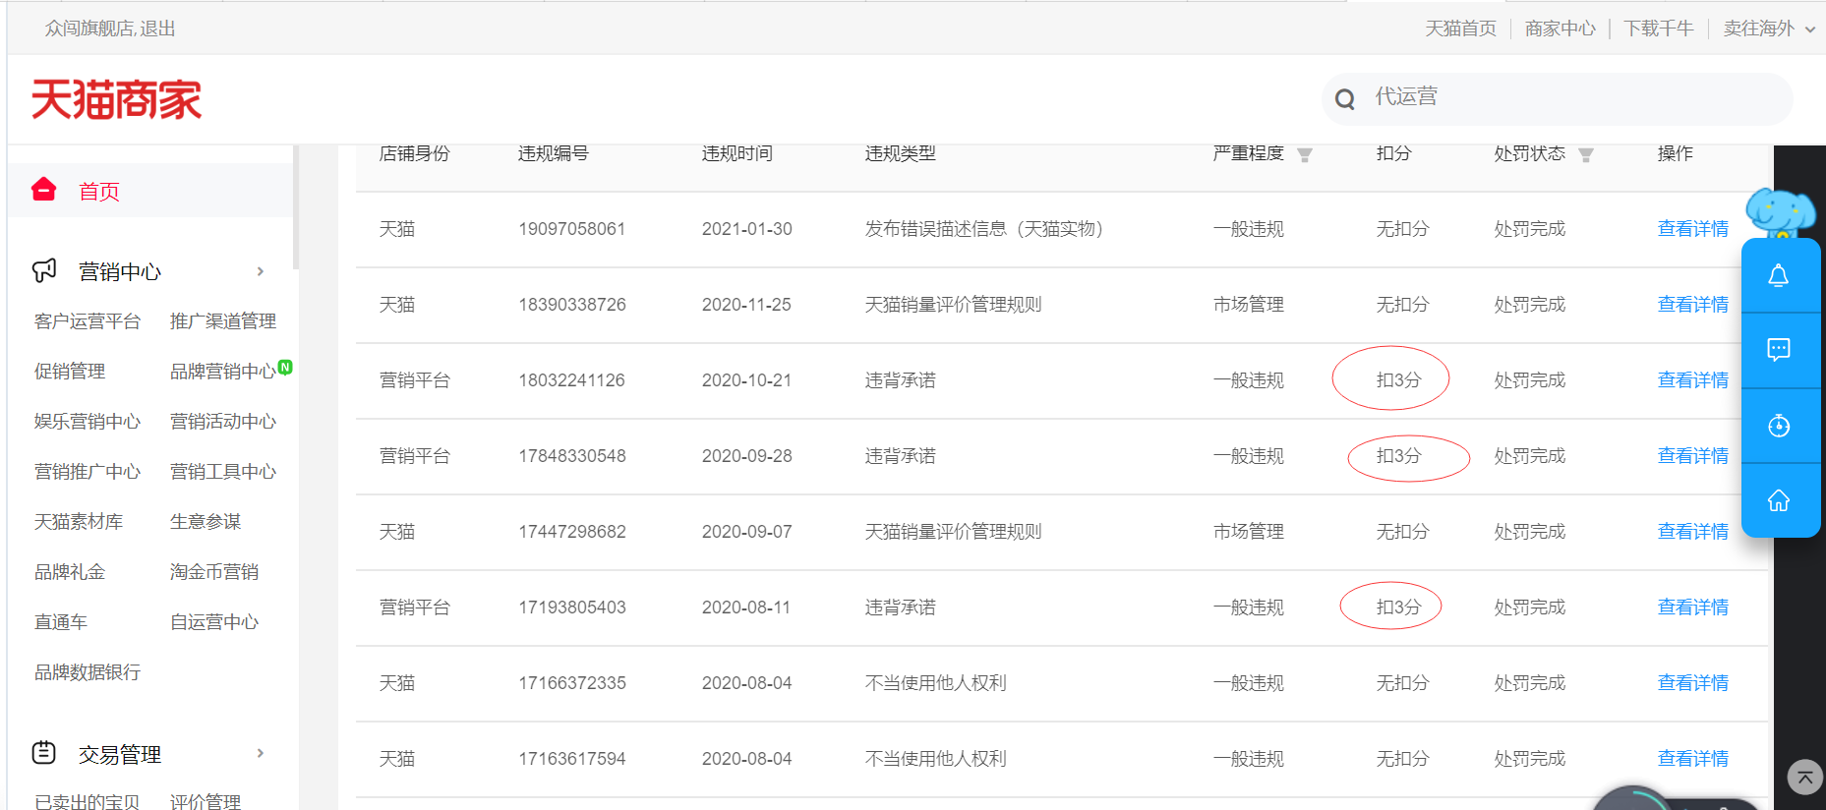
Task: Click the back-to-top arrow button
Action: pos(1805,777)
